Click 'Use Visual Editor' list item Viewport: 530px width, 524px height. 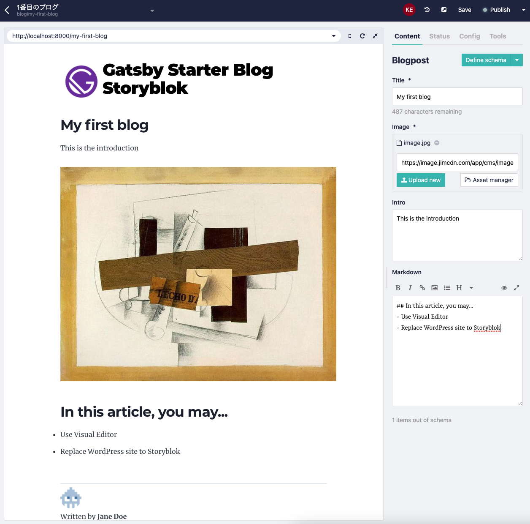click(89, 434)
